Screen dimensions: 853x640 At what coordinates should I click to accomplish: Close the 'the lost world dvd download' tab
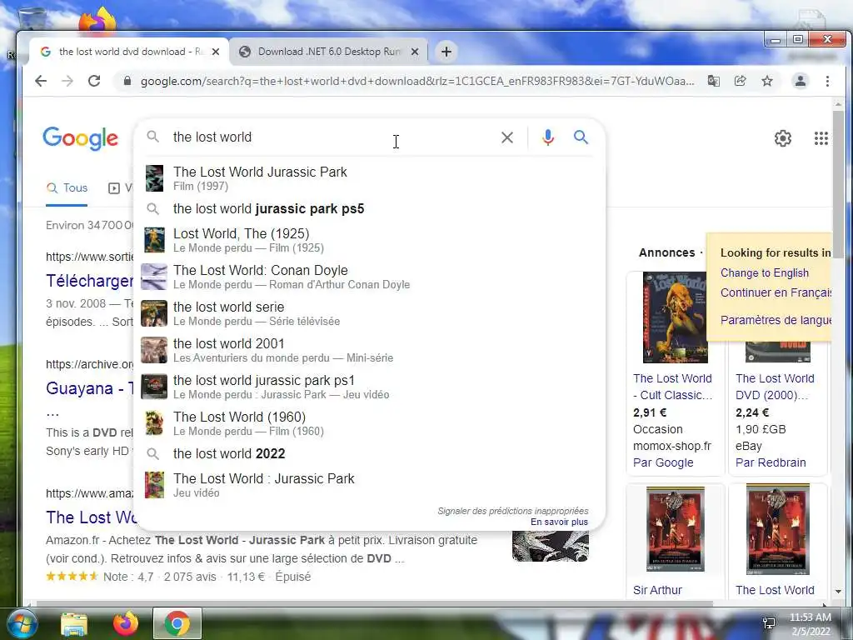pyautogui.click(x=216, y=52)
